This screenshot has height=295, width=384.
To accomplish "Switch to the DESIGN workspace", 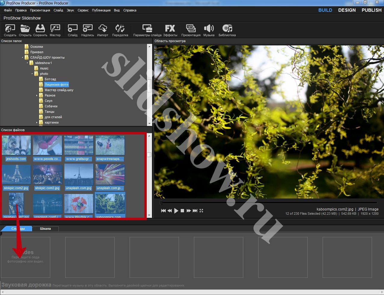I will click(347, 10).
